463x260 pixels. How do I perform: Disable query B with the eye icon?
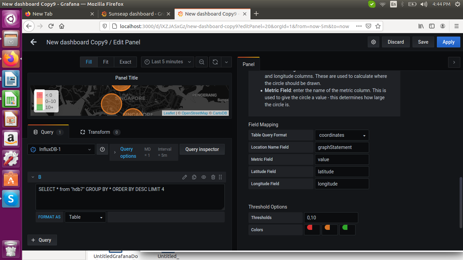(x=203, y=177)
